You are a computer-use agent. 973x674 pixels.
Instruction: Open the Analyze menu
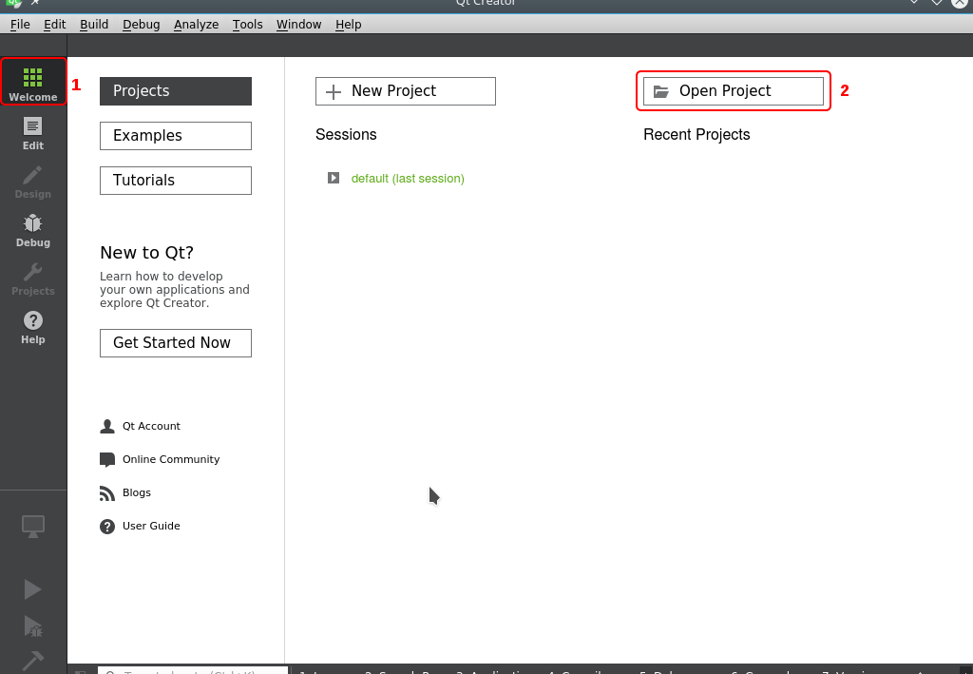pos(196,24)
